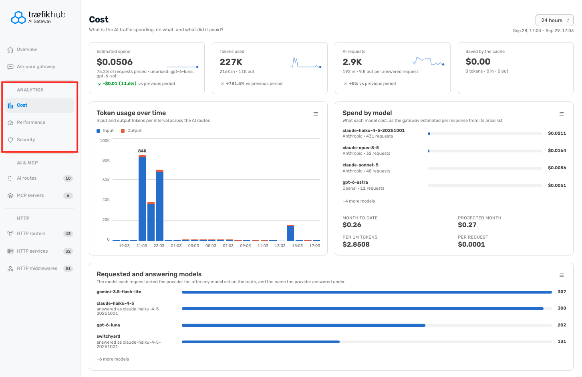
Task: Click the HTTP routers count badge 43
Action: 68,234
